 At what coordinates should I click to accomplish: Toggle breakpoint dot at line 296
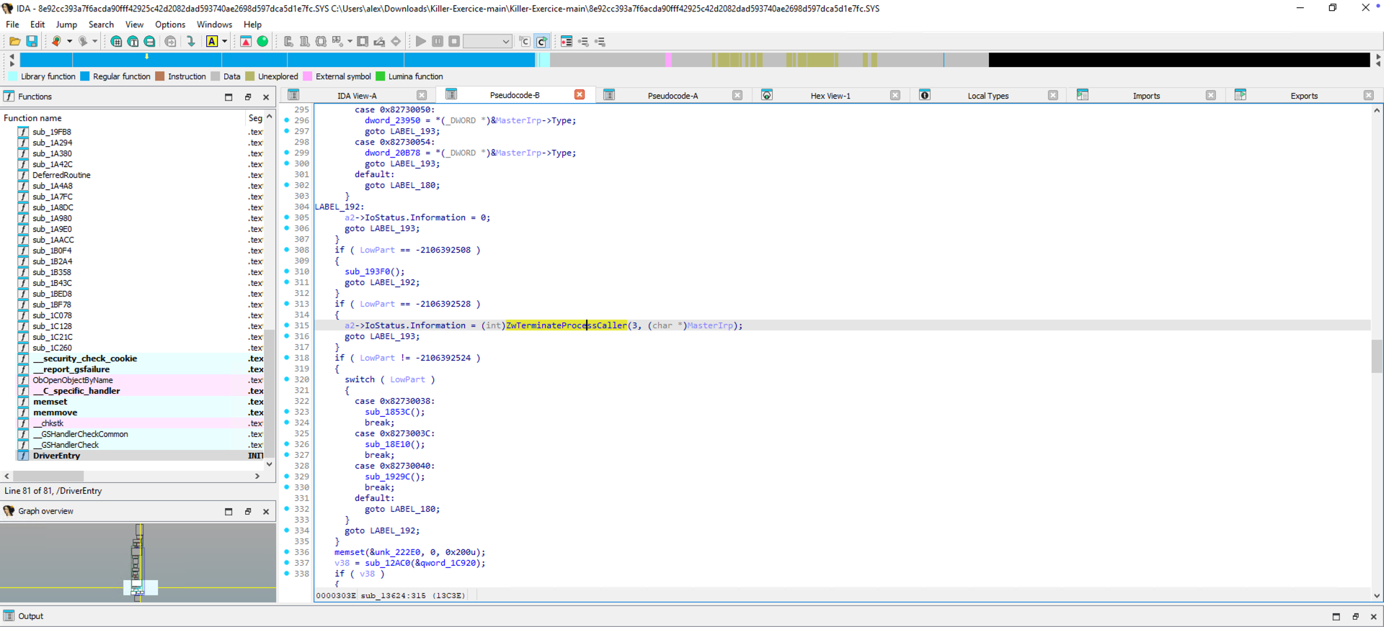[287, 120]
